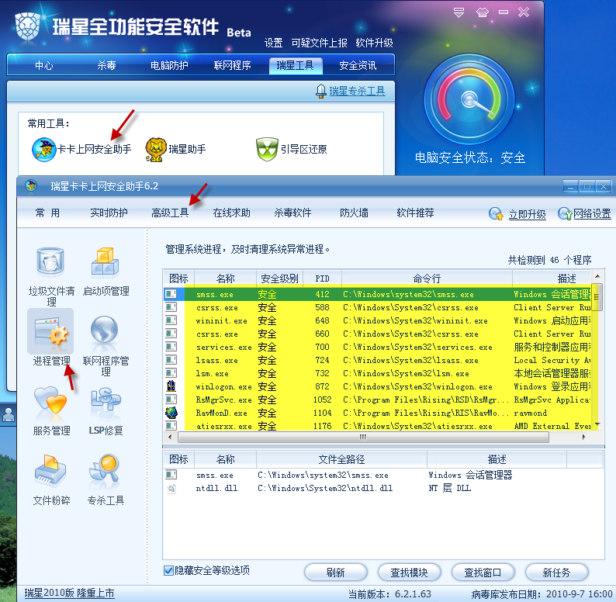Click the user icon on left edge
This screenshot has height=602, width=616.
(9, 414)
